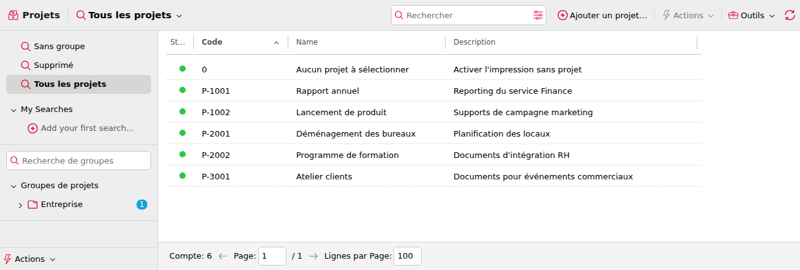
Task: Click Supports de campagne marketing description
Action: tap(523, 112)
